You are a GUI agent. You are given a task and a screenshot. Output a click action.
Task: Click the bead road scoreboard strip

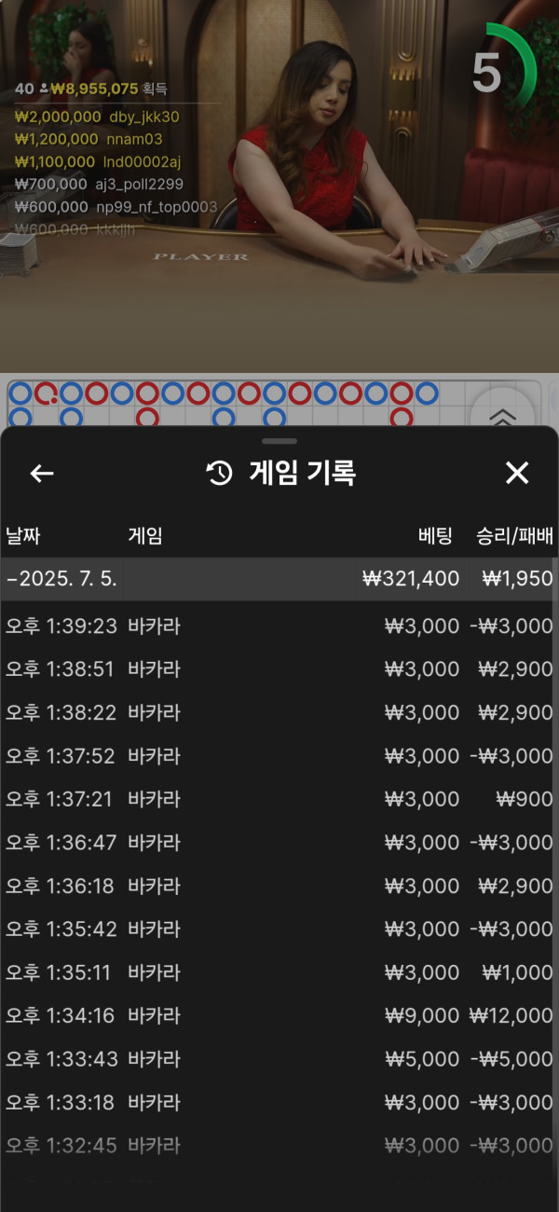pyautogui.click(x=233, y=403)
